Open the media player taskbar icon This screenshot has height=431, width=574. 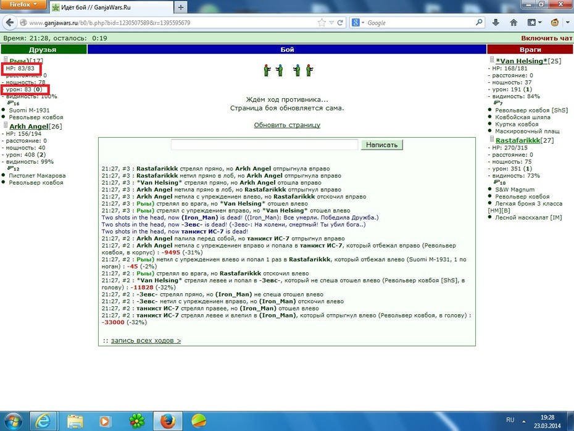(x=104, y=421)
